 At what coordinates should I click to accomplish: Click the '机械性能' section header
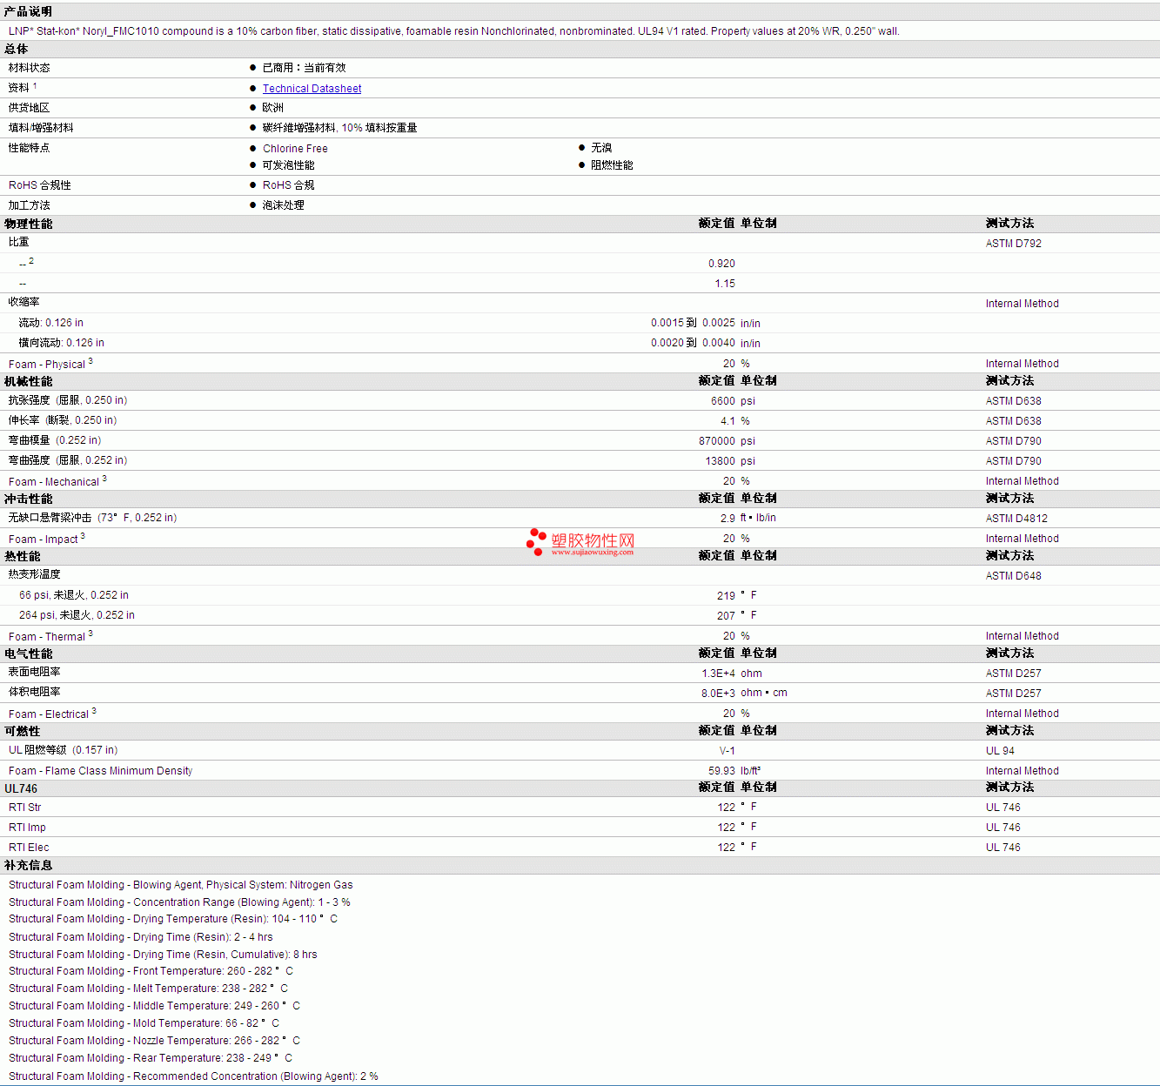click(x=29, y=381)
